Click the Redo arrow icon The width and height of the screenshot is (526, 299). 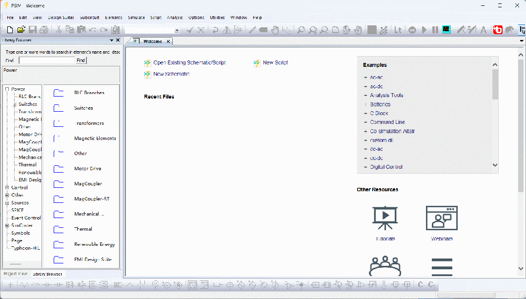104,30
